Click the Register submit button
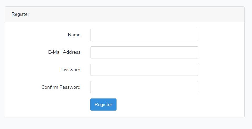 click(x=103, y=105)
